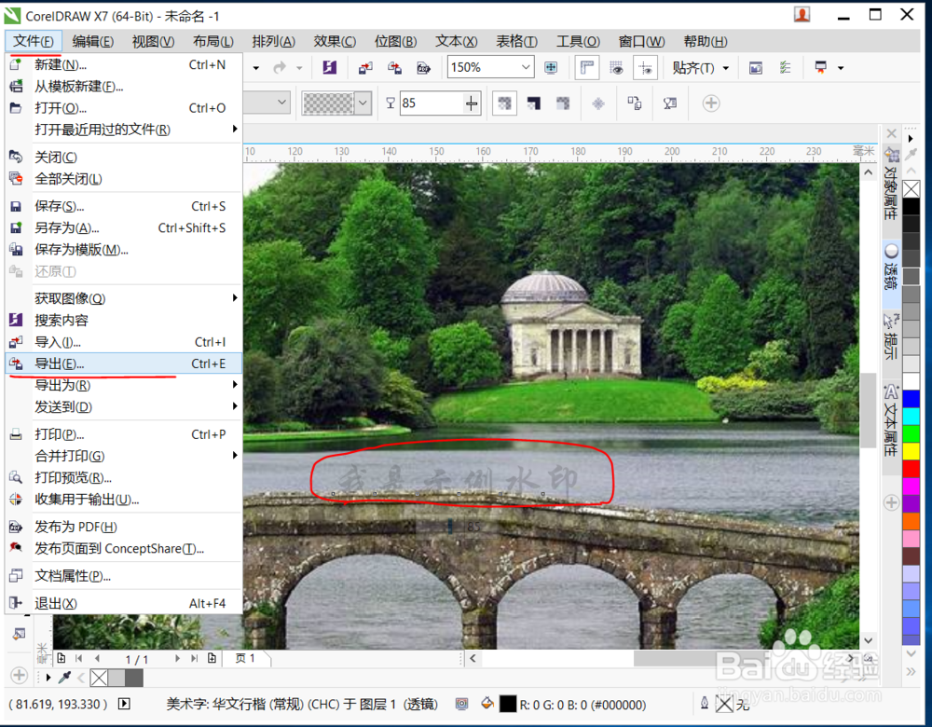Screen dimensions: 932x727
Task: Click the add page after icon
Action: point(212,658)
